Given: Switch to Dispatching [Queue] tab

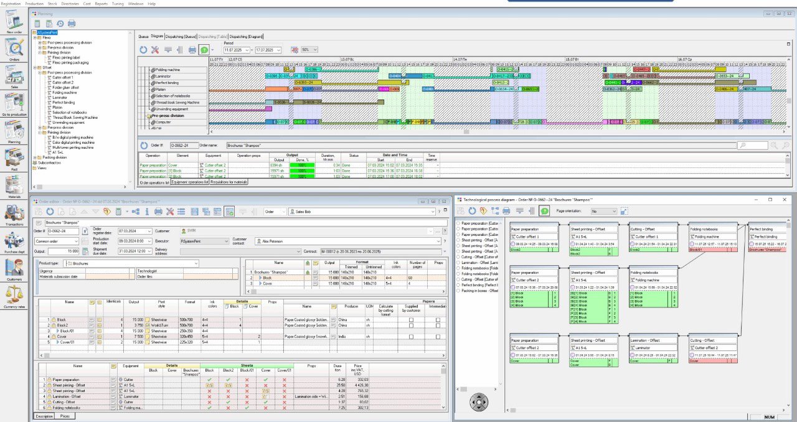Looking at the screenshot, I should click(182, 37).
